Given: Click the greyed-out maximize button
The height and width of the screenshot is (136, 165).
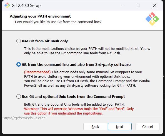Looking at the screenshot, I should [138, 5].
